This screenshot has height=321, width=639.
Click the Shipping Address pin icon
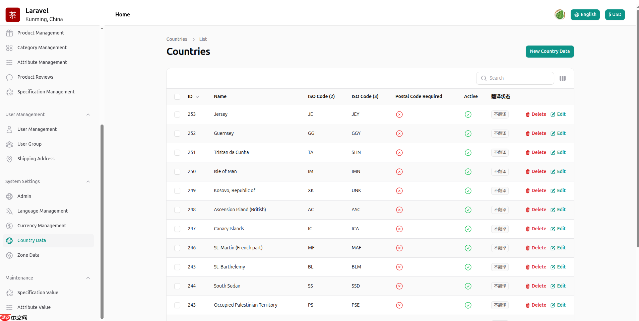pos(9,159)
